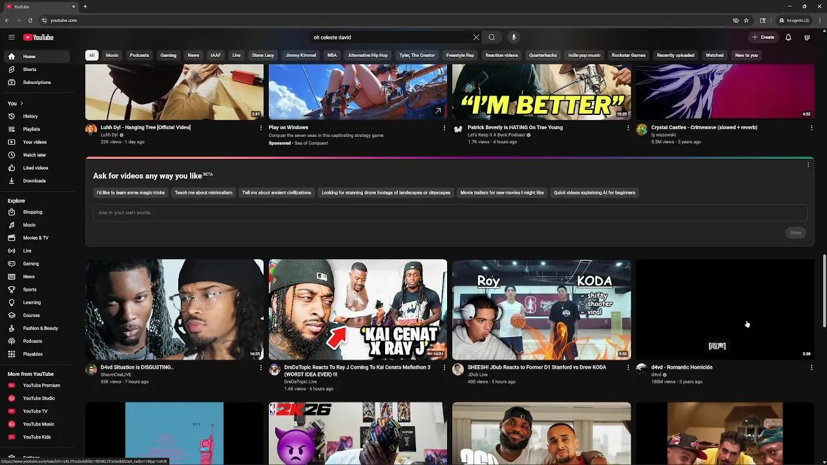This screenshot has width=827, height=465.
Task: Choose 'Teach me about minimalism' suggestion
Action: click(204, 192)
